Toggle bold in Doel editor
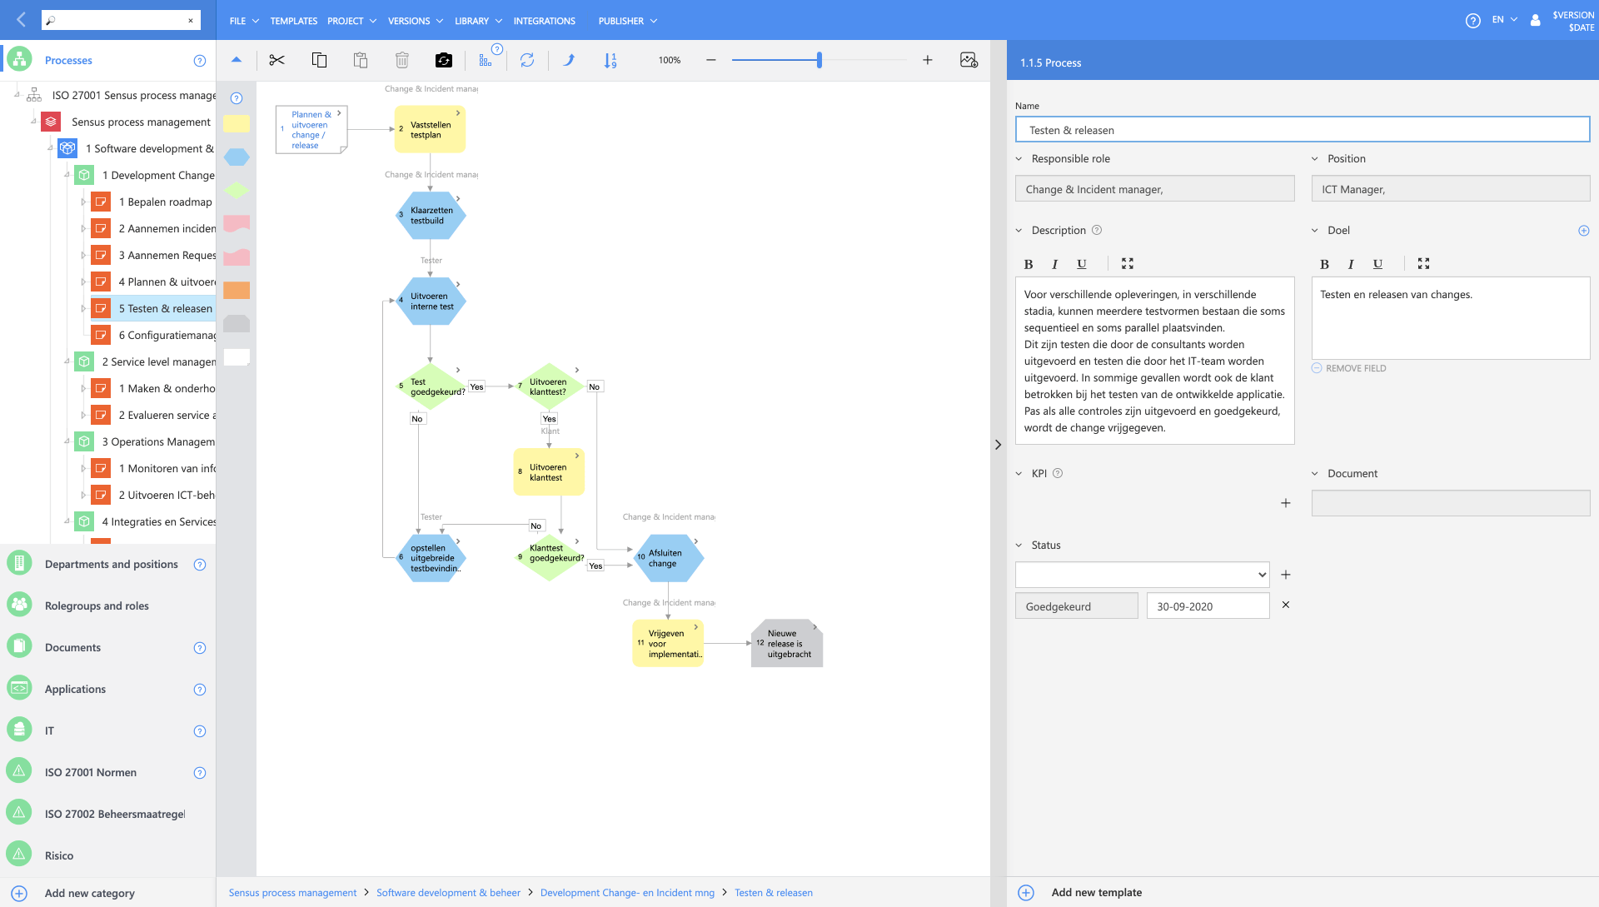 (x=1324, y=264)
